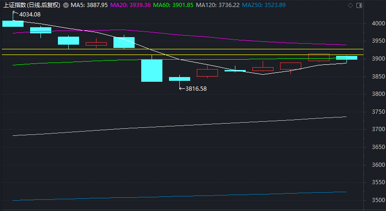Viewport: 386px width, 211px height.
Task: Click the 4000 price axis label
Action: tap(373, 23)
